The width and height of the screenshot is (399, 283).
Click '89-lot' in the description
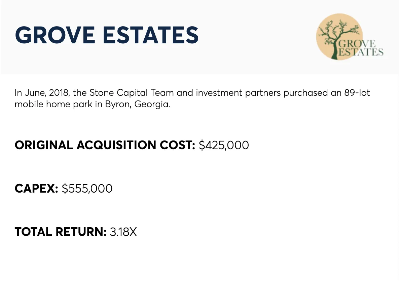click(x=357, y=92)
